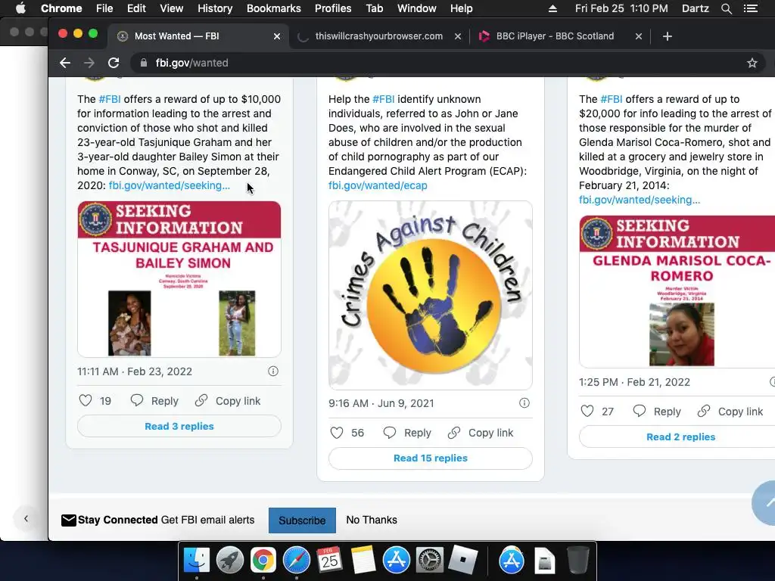Screen dimensions: 775x581
Task: Switch to the thiswillcrashyourbrowser.com tab
Action: click(378, 36)
